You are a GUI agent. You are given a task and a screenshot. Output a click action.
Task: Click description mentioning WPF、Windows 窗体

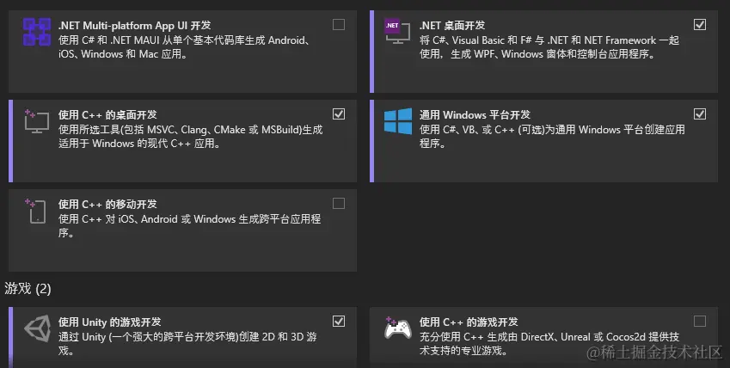(549, 47)
